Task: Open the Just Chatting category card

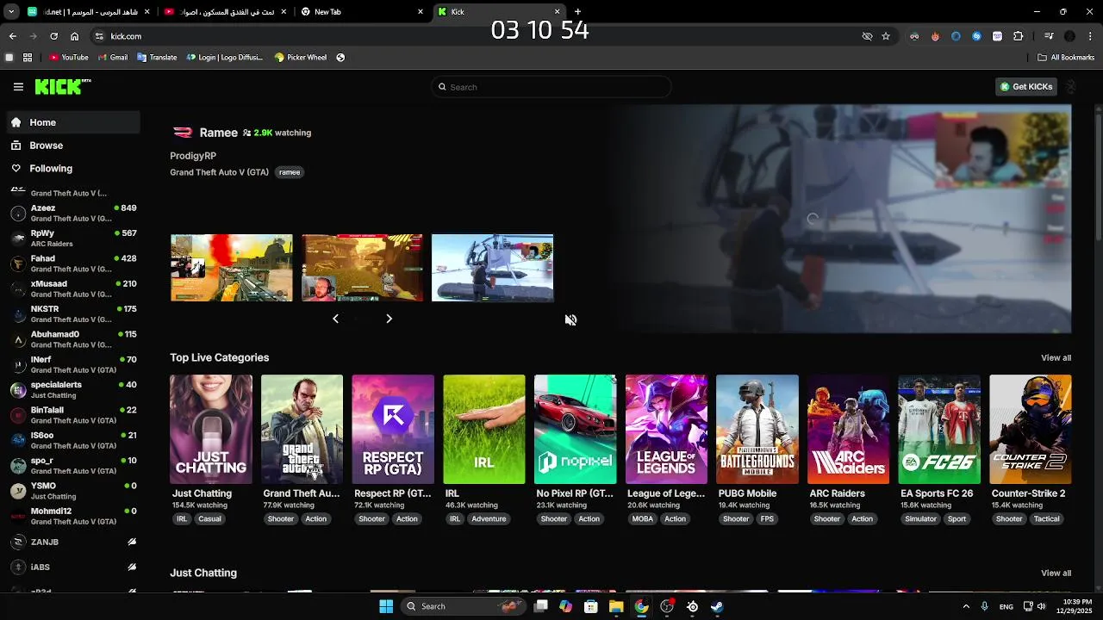Action: coord(211,429)
